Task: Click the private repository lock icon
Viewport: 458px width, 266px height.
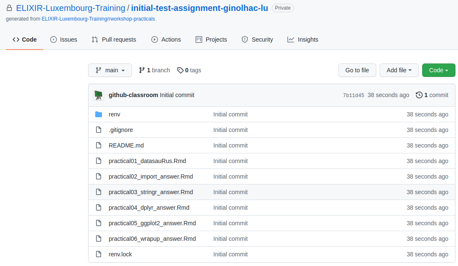Action: (9, 8)
